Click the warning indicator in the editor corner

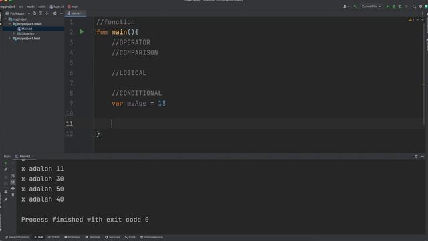[x=411, y=20]
